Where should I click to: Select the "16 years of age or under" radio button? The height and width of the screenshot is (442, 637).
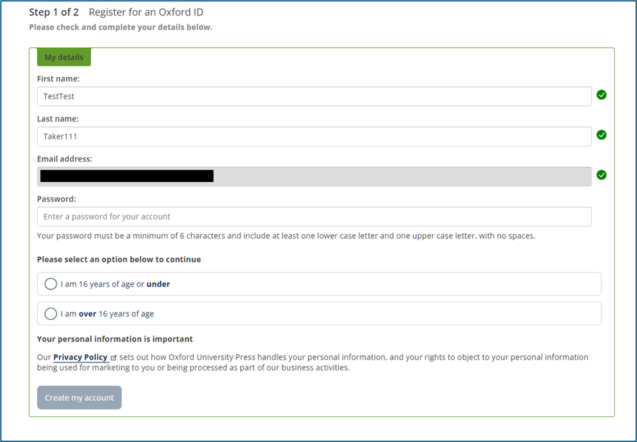click(51, 284)
